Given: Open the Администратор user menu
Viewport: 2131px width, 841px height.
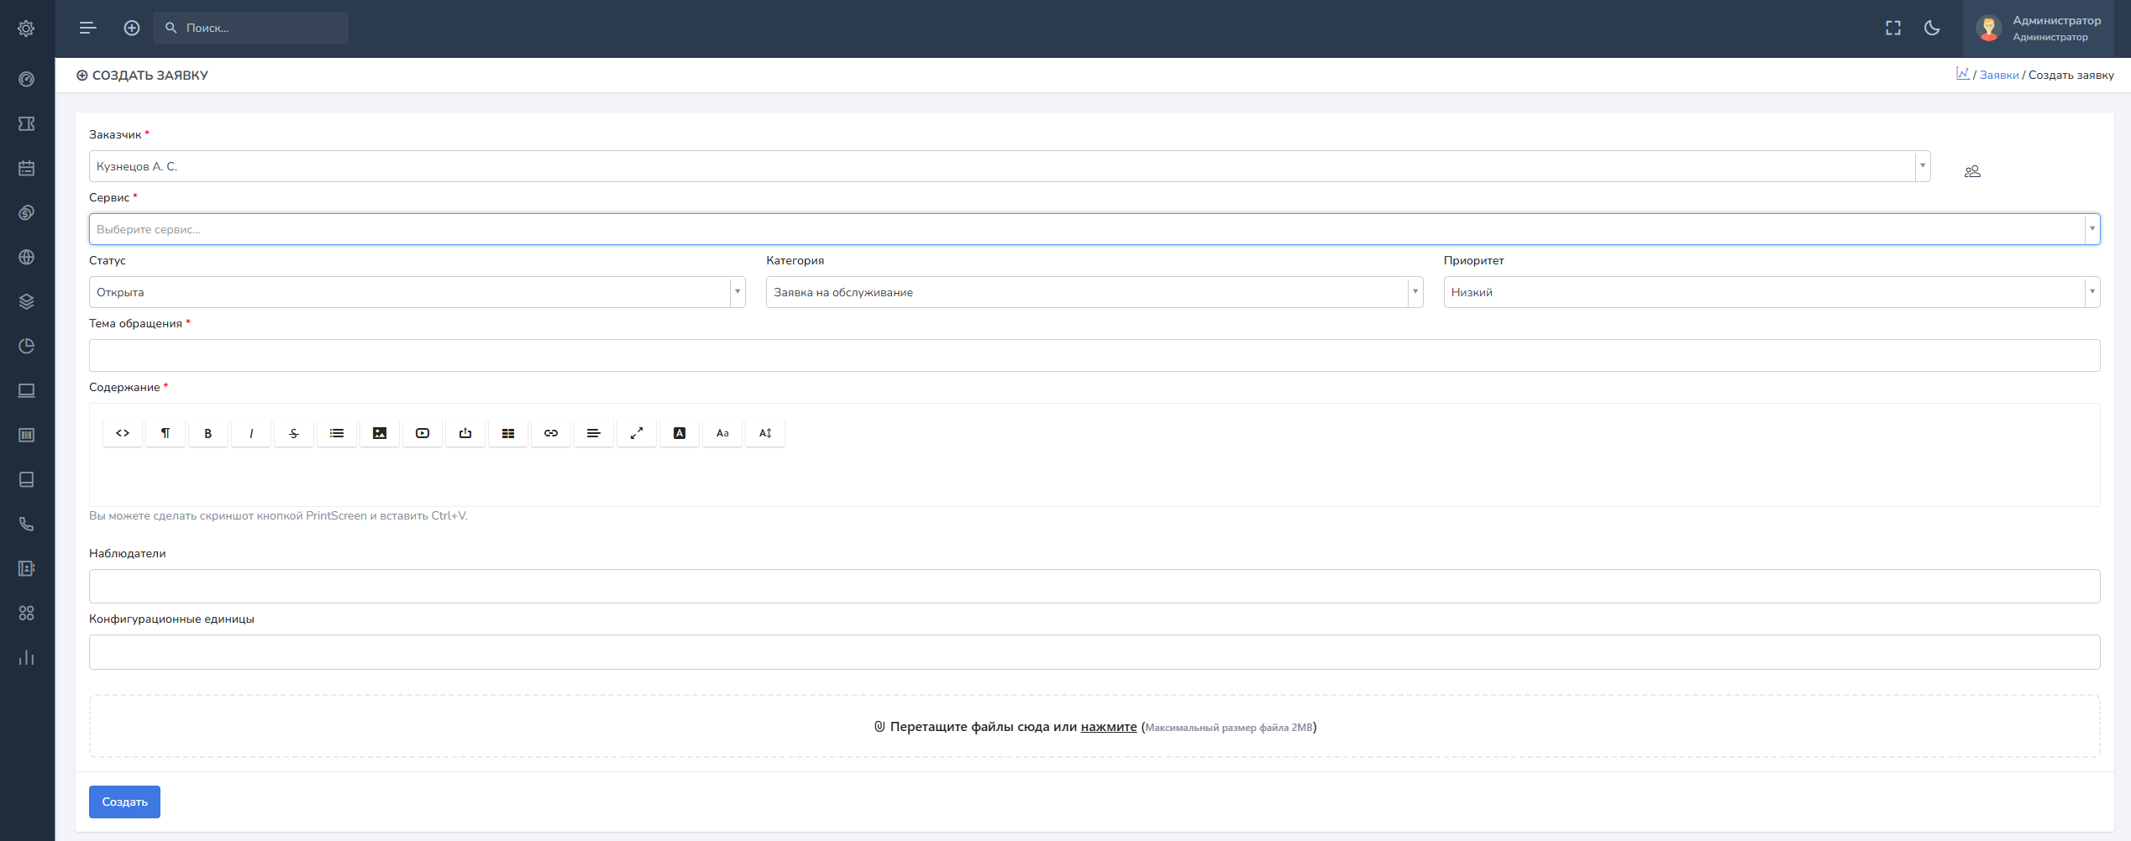Looking at the screenshot, I should click(x=2043, y=29).
